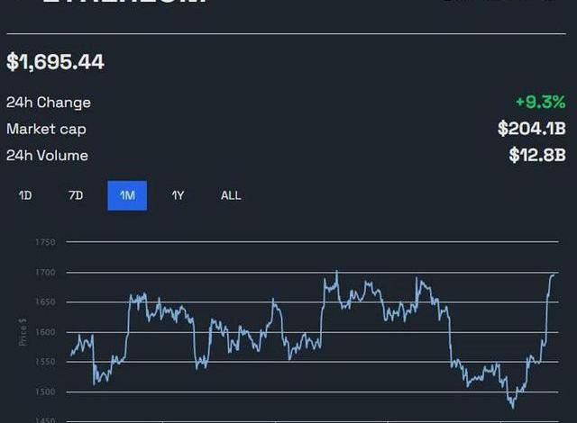577x423 pixels.
Task: Click the $12.8B volume value
Action: pos(537,155)
